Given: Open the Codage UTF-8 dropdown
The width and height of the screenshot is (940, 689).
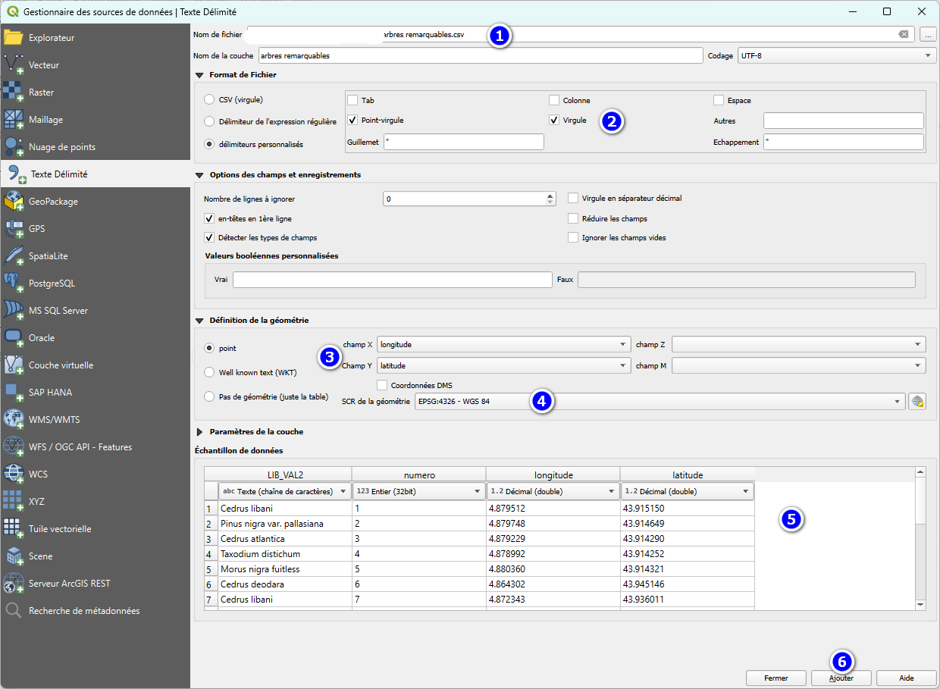Looking at the screenshot, I should [x=836, y=55].
